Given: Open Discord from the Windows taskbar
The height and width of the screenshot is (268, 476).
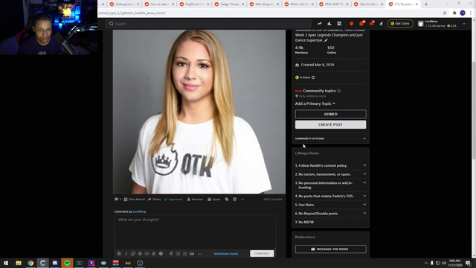Looking at the screenshot, I should pos(55,263).
